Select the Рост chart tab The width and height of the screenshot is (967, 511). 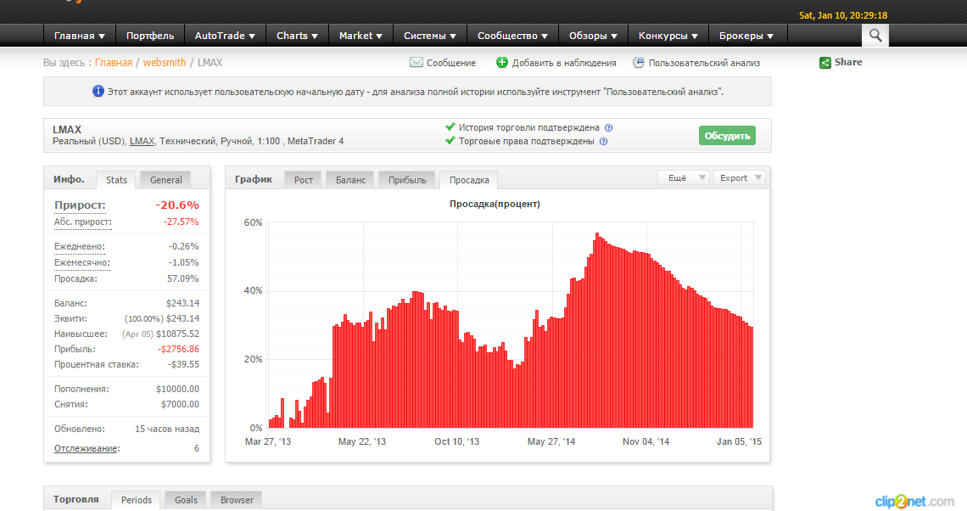pos(304,180)
